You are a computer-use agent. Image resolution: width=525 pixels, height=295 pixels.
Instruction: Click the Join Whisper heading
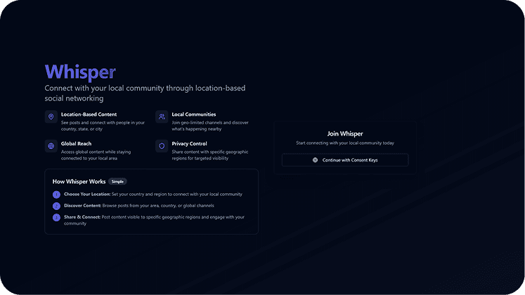click(345, 133)
